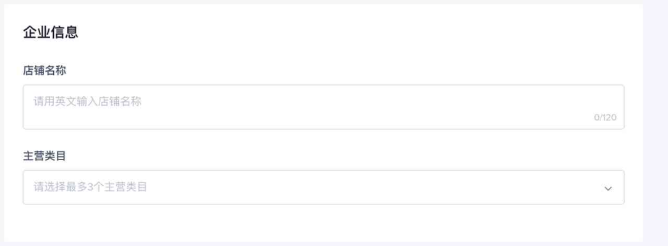Click the 店铺名称 field label

click(x=45, y=70)
